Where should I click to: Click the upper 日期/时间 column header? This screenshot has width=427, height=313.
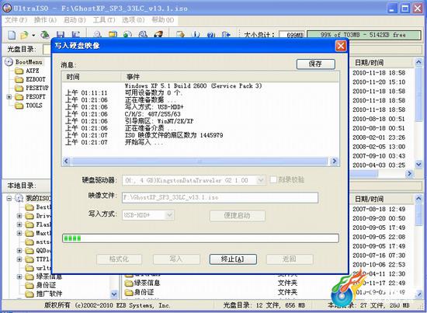[x=381, y=63]
